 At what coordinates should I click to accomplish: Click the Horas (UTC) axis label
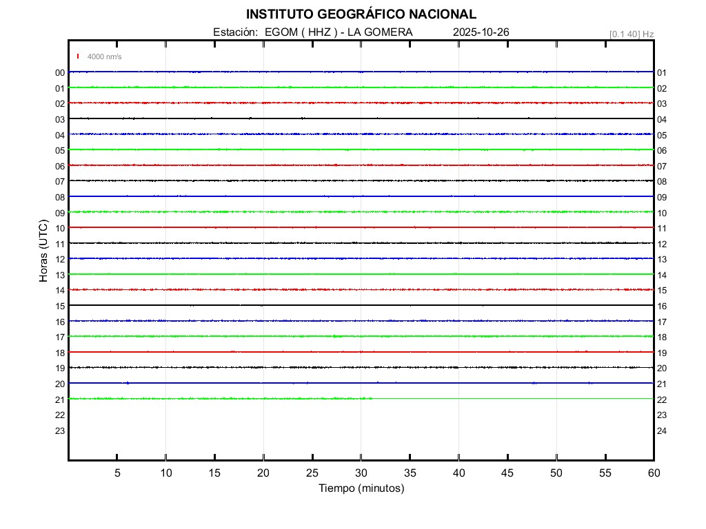tap(43, 251)
